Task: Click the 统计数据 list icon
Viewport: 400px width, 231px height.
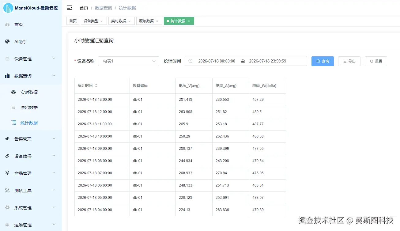Action: click(13, 123)
